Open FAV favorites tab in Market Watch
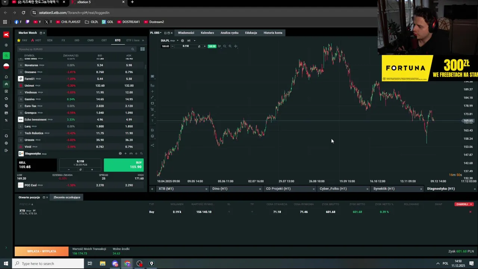Image resolution: width=478 pixels, height=269 pixels. click(x=22, y=40)
